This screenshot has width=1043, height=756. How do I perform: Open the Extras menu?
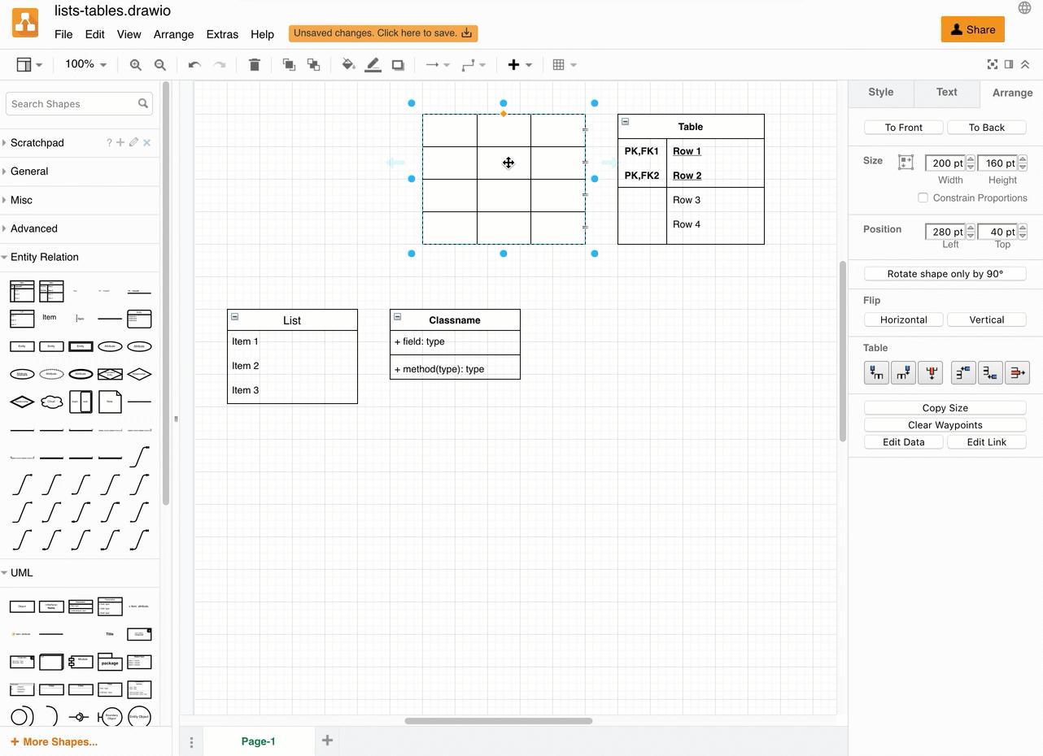(x=222, y=34)
